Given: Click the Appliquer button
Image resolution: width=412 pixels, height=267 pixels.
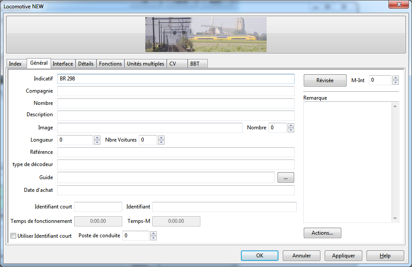Looking at the screenshot, I should [343, 256].
